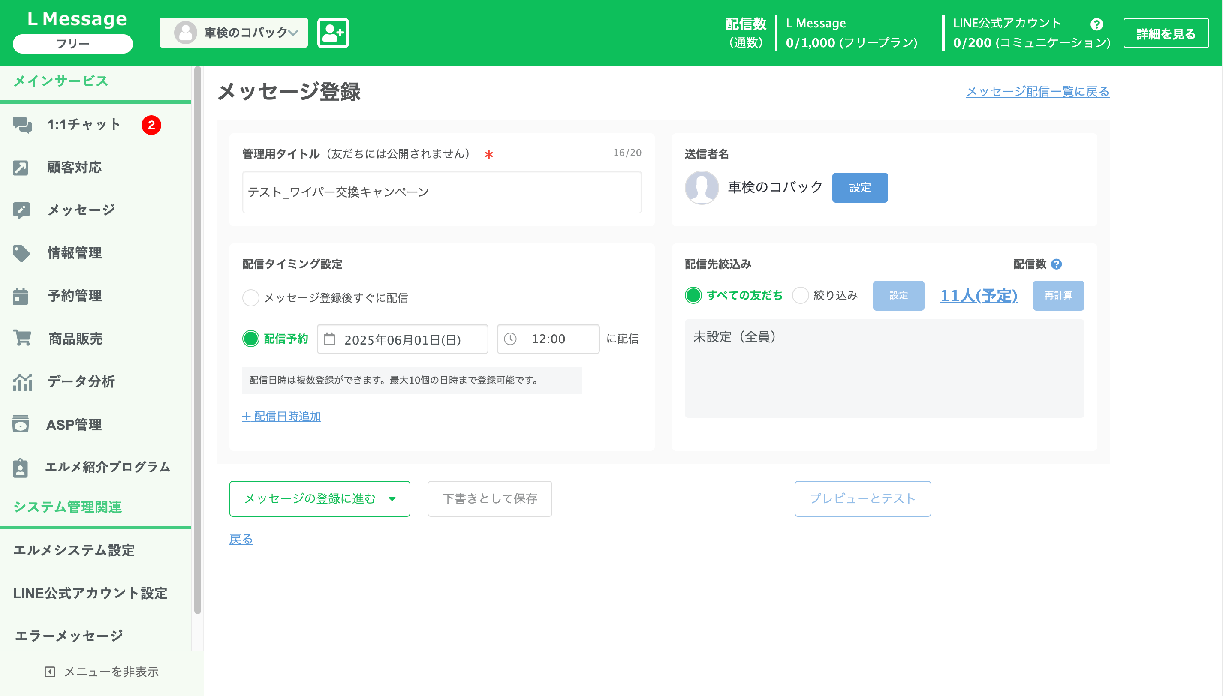Click the account avatar in header
The width and height of the screenshot is (1223, 696).
185,33
